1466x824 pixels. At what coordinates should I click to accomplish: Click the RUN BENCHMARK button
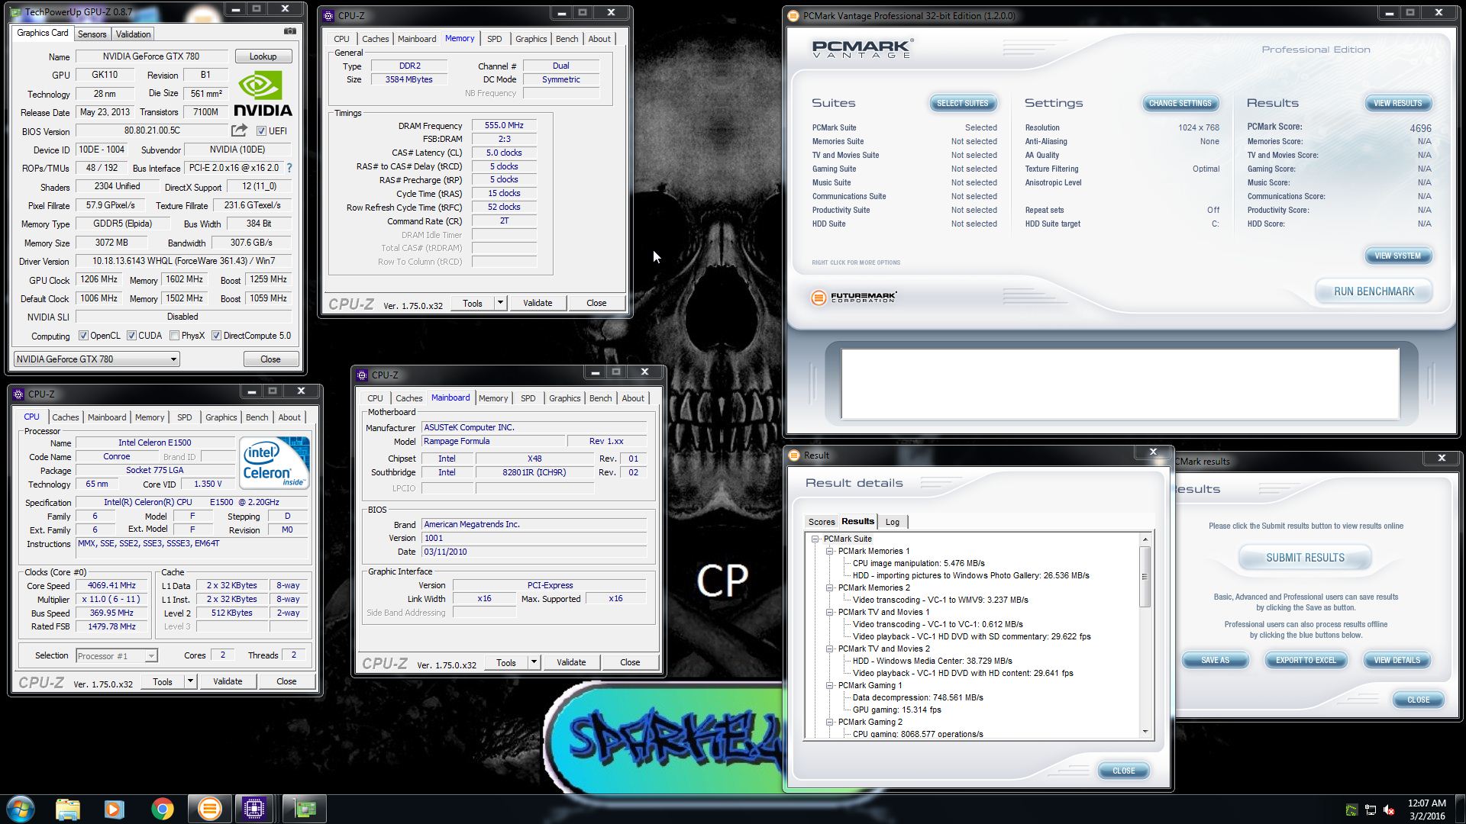pyautogui.click(x=1374, y=291)
